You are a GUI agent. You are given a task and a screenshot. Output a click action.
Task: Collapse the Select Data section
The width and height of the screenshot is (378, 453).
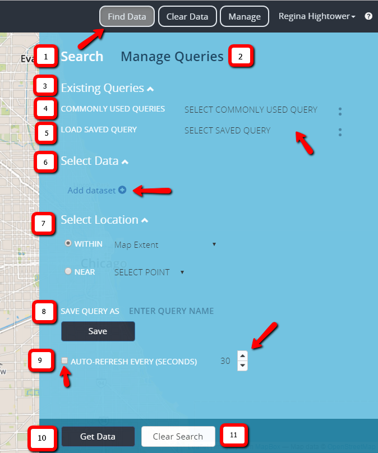(125, 162)
